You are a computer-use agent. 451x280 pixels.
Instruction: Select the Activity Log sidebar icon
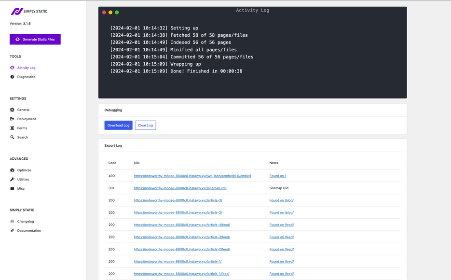click(11, 68)
